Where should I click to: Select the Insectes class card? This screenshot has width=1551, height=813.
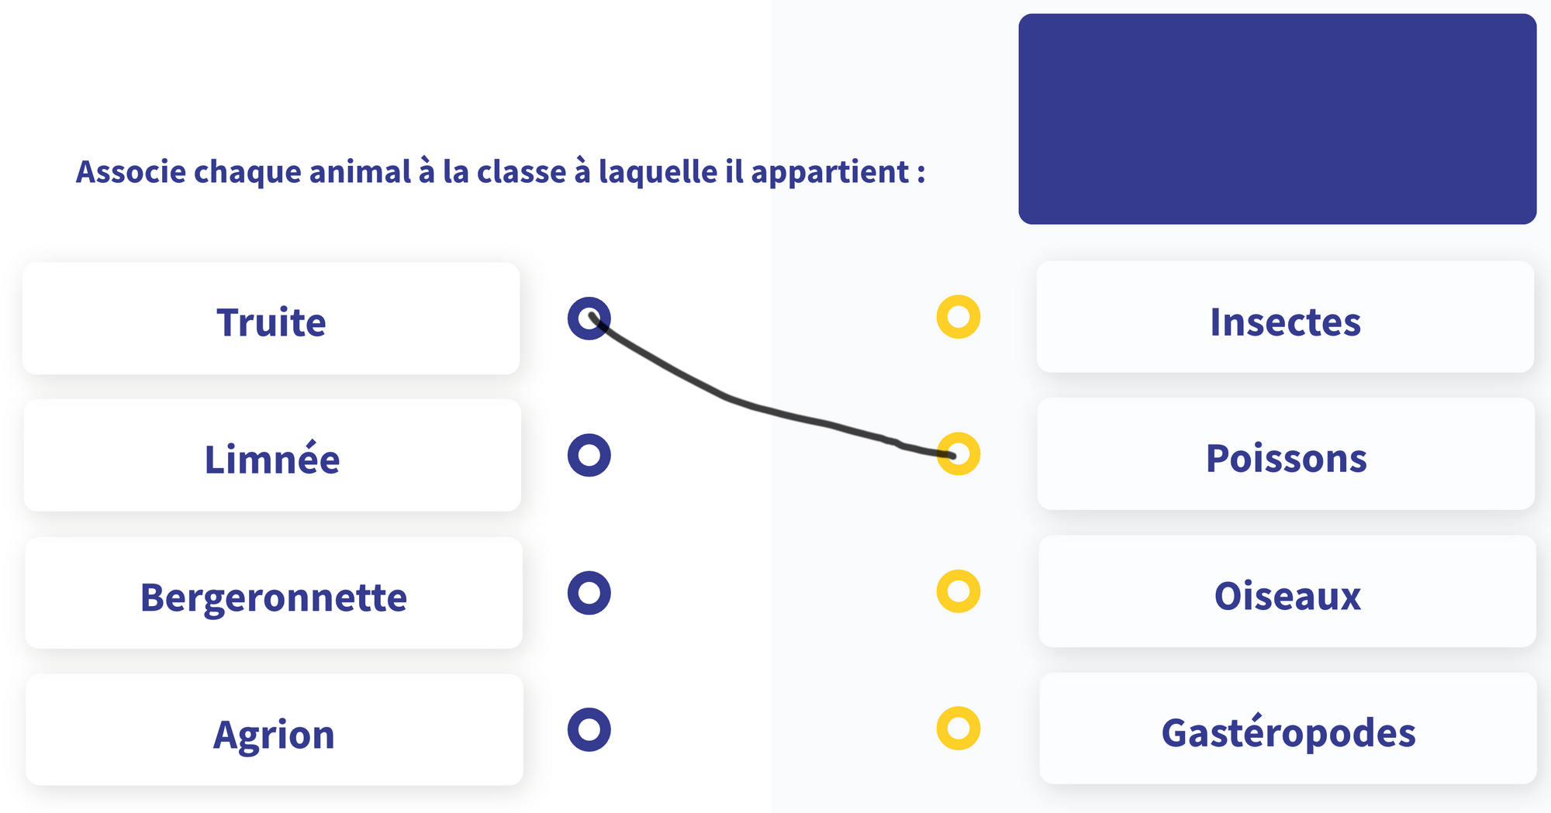tap(1286, 317)
